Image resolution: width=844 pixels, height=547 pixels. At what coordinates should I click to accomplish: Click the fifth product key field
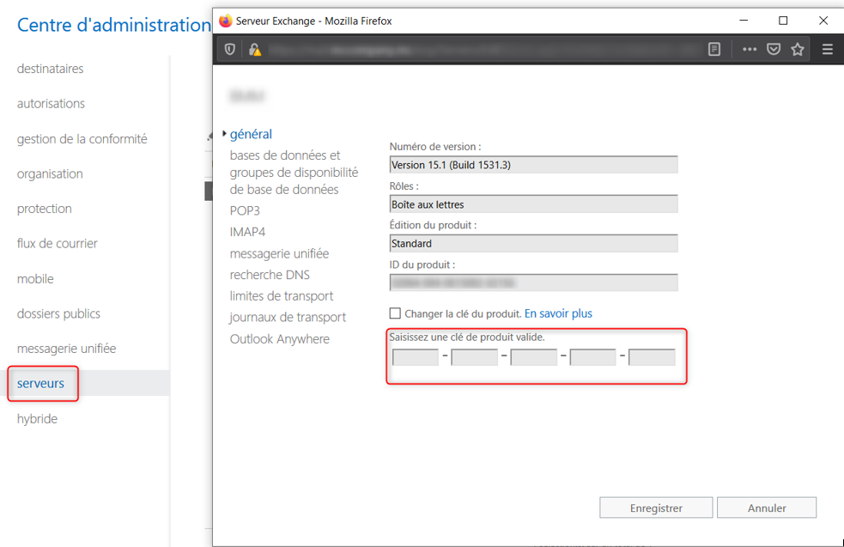coord(652,357)
